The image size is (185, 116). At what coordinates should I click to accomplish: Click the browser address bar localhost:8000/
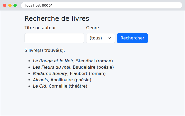pyautogui.click(x=101, y=5)
